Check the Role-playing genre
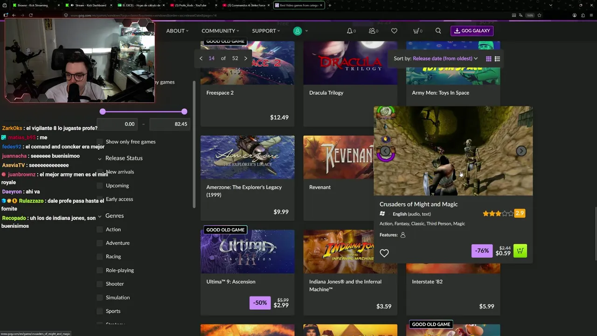The width and height of the screenshot is (597, 336). (100, 270)
